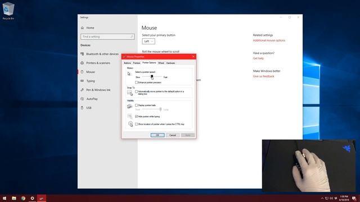The width and height of the screenshot is (360, 202).
Task: Switch to the Buttons tab
Action: coord(128,63)
